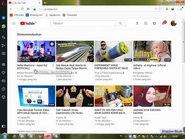Click title 'RAKIT PC 800 RIBU BISA MAIN GAMES'
Image resolution: width=185 pixels, height=139 pixels.
click(111, 112)
